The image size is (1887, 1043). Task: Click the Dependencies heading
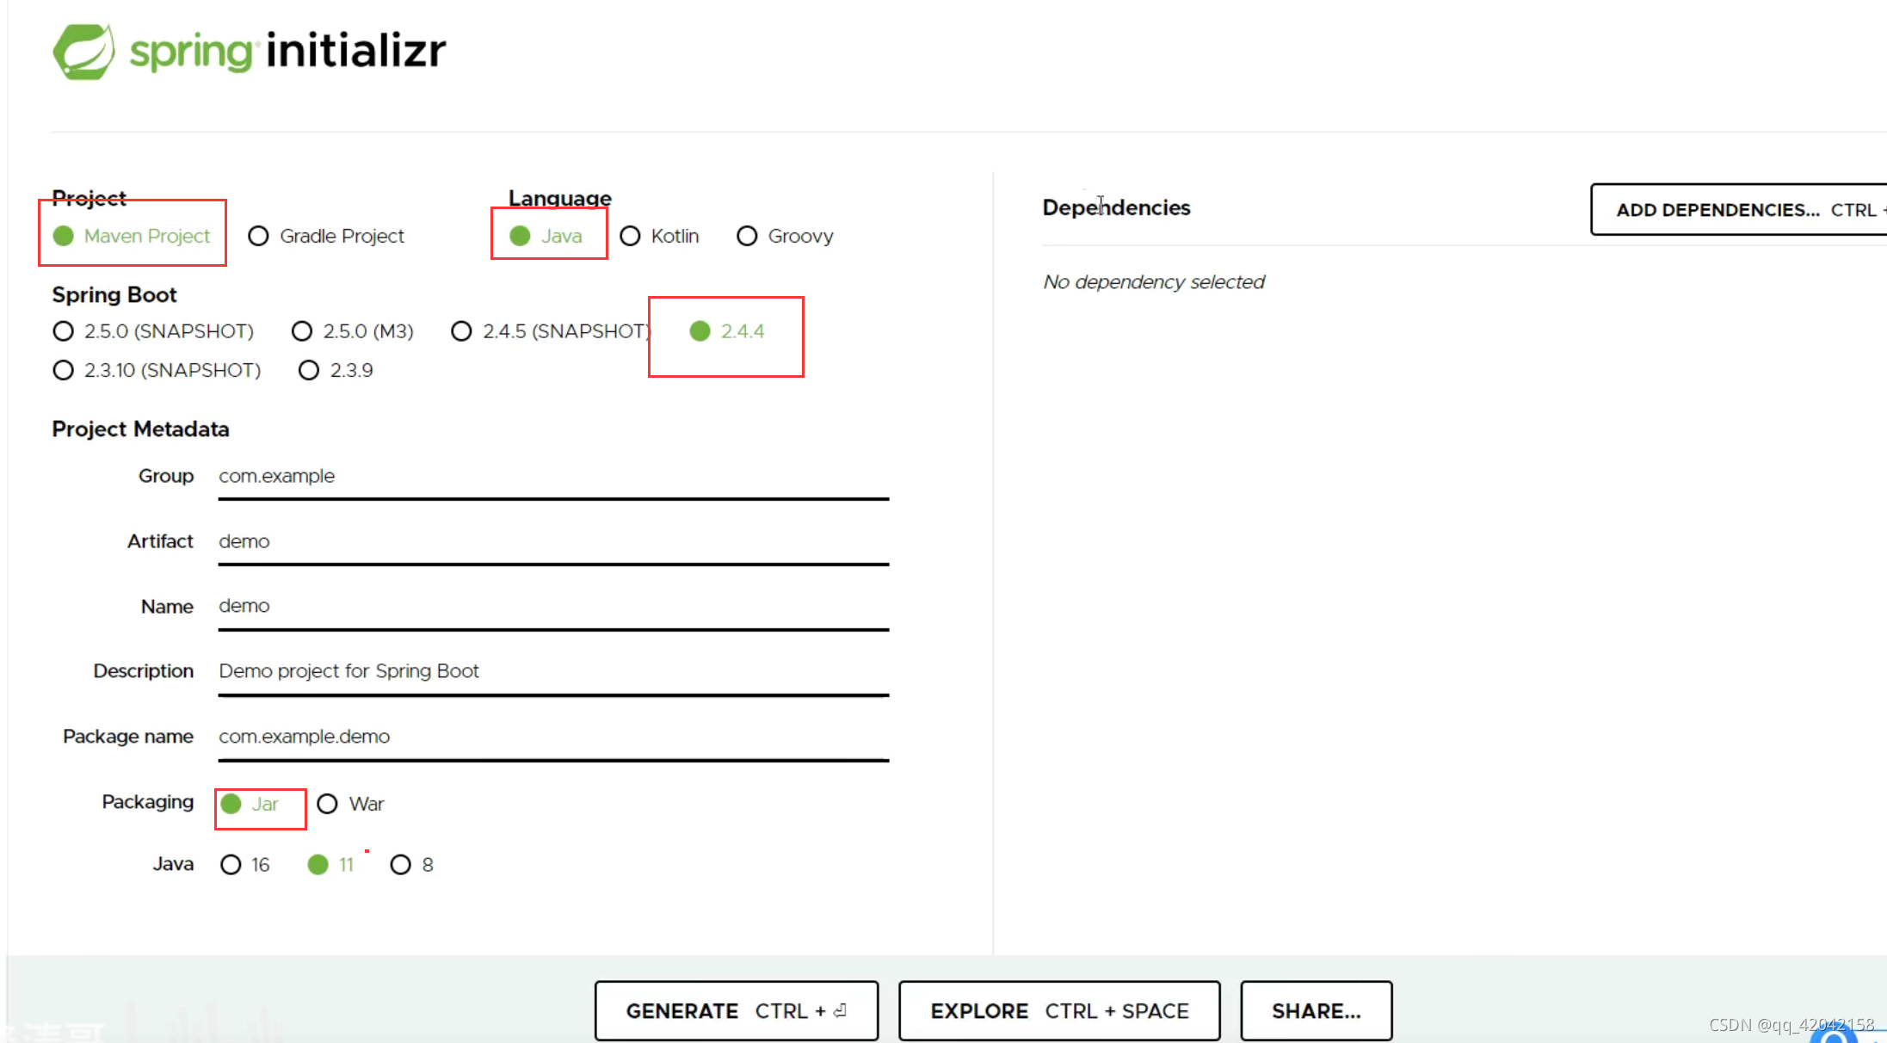[1116, 207]
